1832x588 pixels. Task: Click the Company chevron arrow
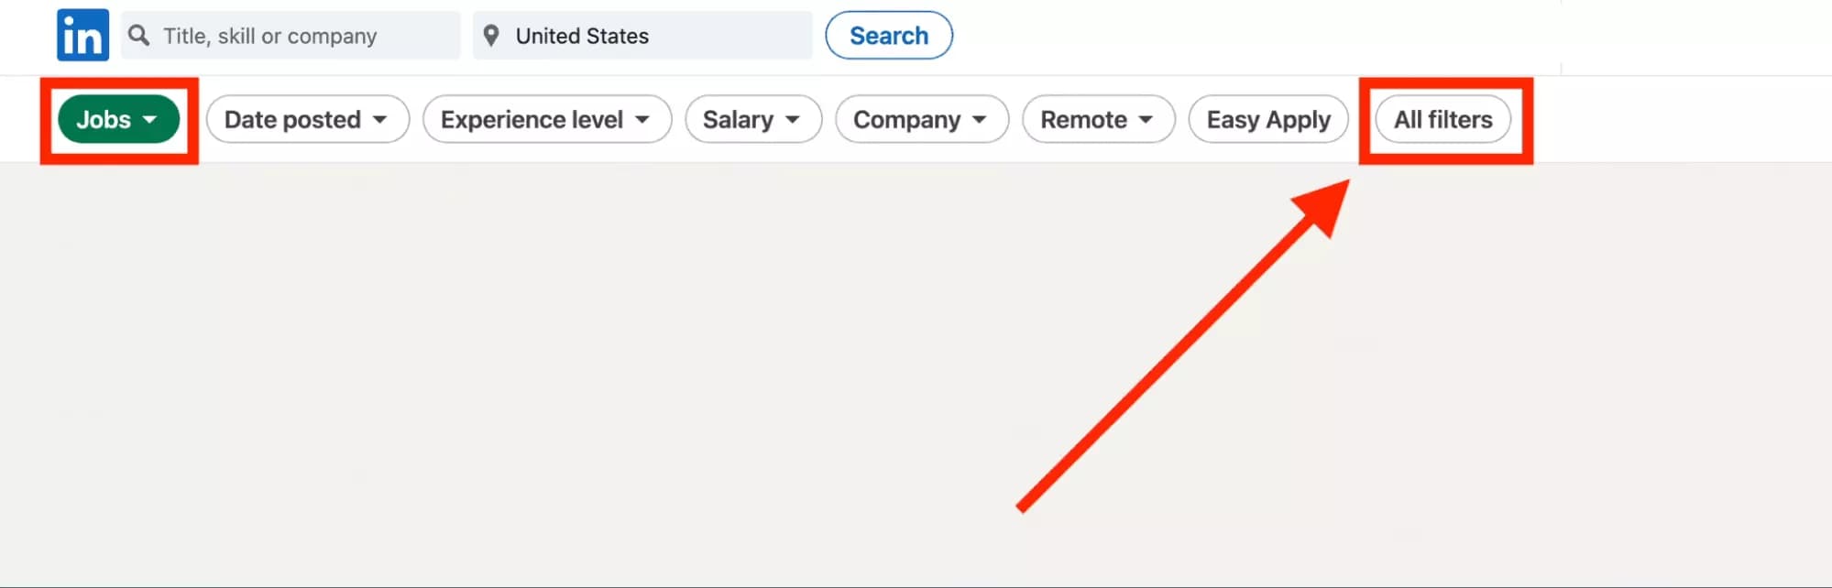click(x=981, y=119)
